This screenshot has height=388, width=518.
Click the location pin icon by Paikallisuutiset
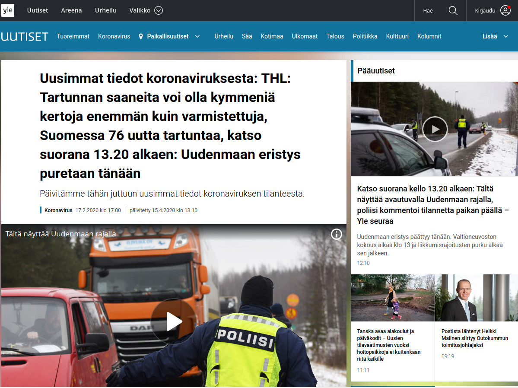tap(141, 37)
